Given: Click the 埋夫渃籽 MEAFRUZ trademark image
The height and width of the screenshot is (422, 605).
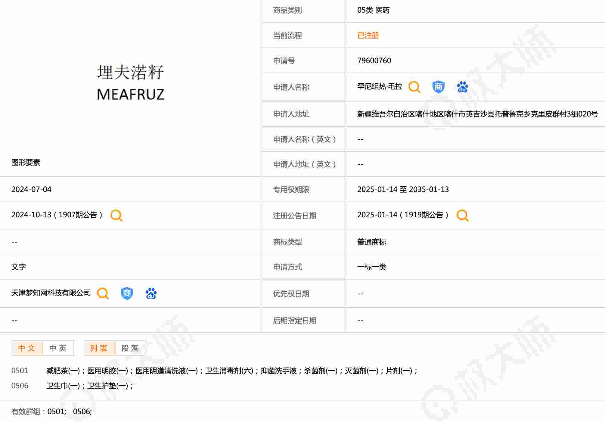Looking at the screenshot, I should (x=131, y=82).
